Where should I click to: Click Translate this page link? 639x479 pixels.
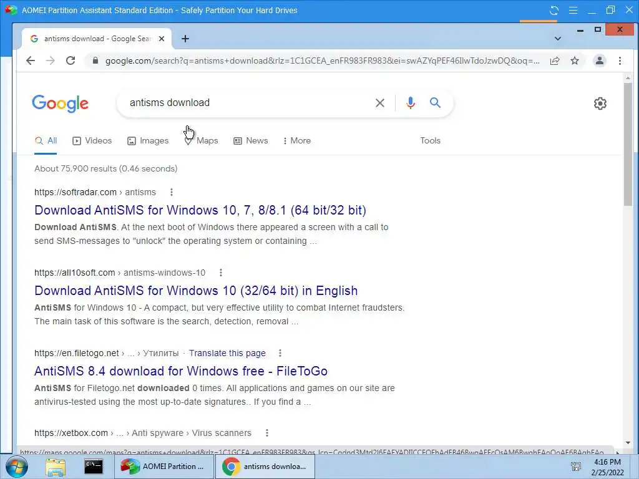(x=227, y=353)
